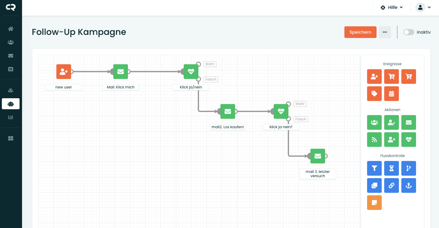The height and width of the screenshot is (228, 439).
Task: Select the cart with down-arrow event
Action: (x=391, y=77)
